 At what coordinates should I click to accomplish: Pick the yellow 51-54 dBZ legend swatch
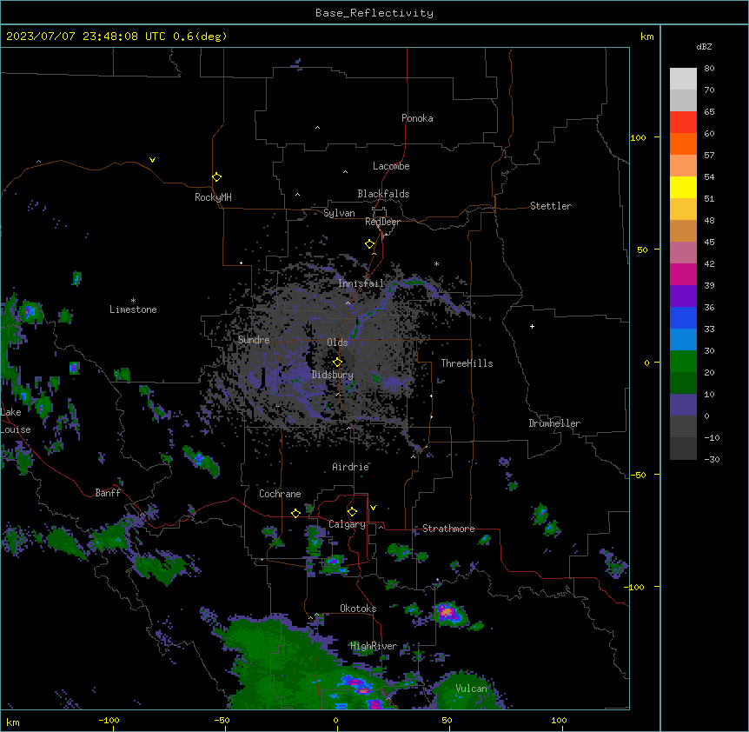point(683,187)
